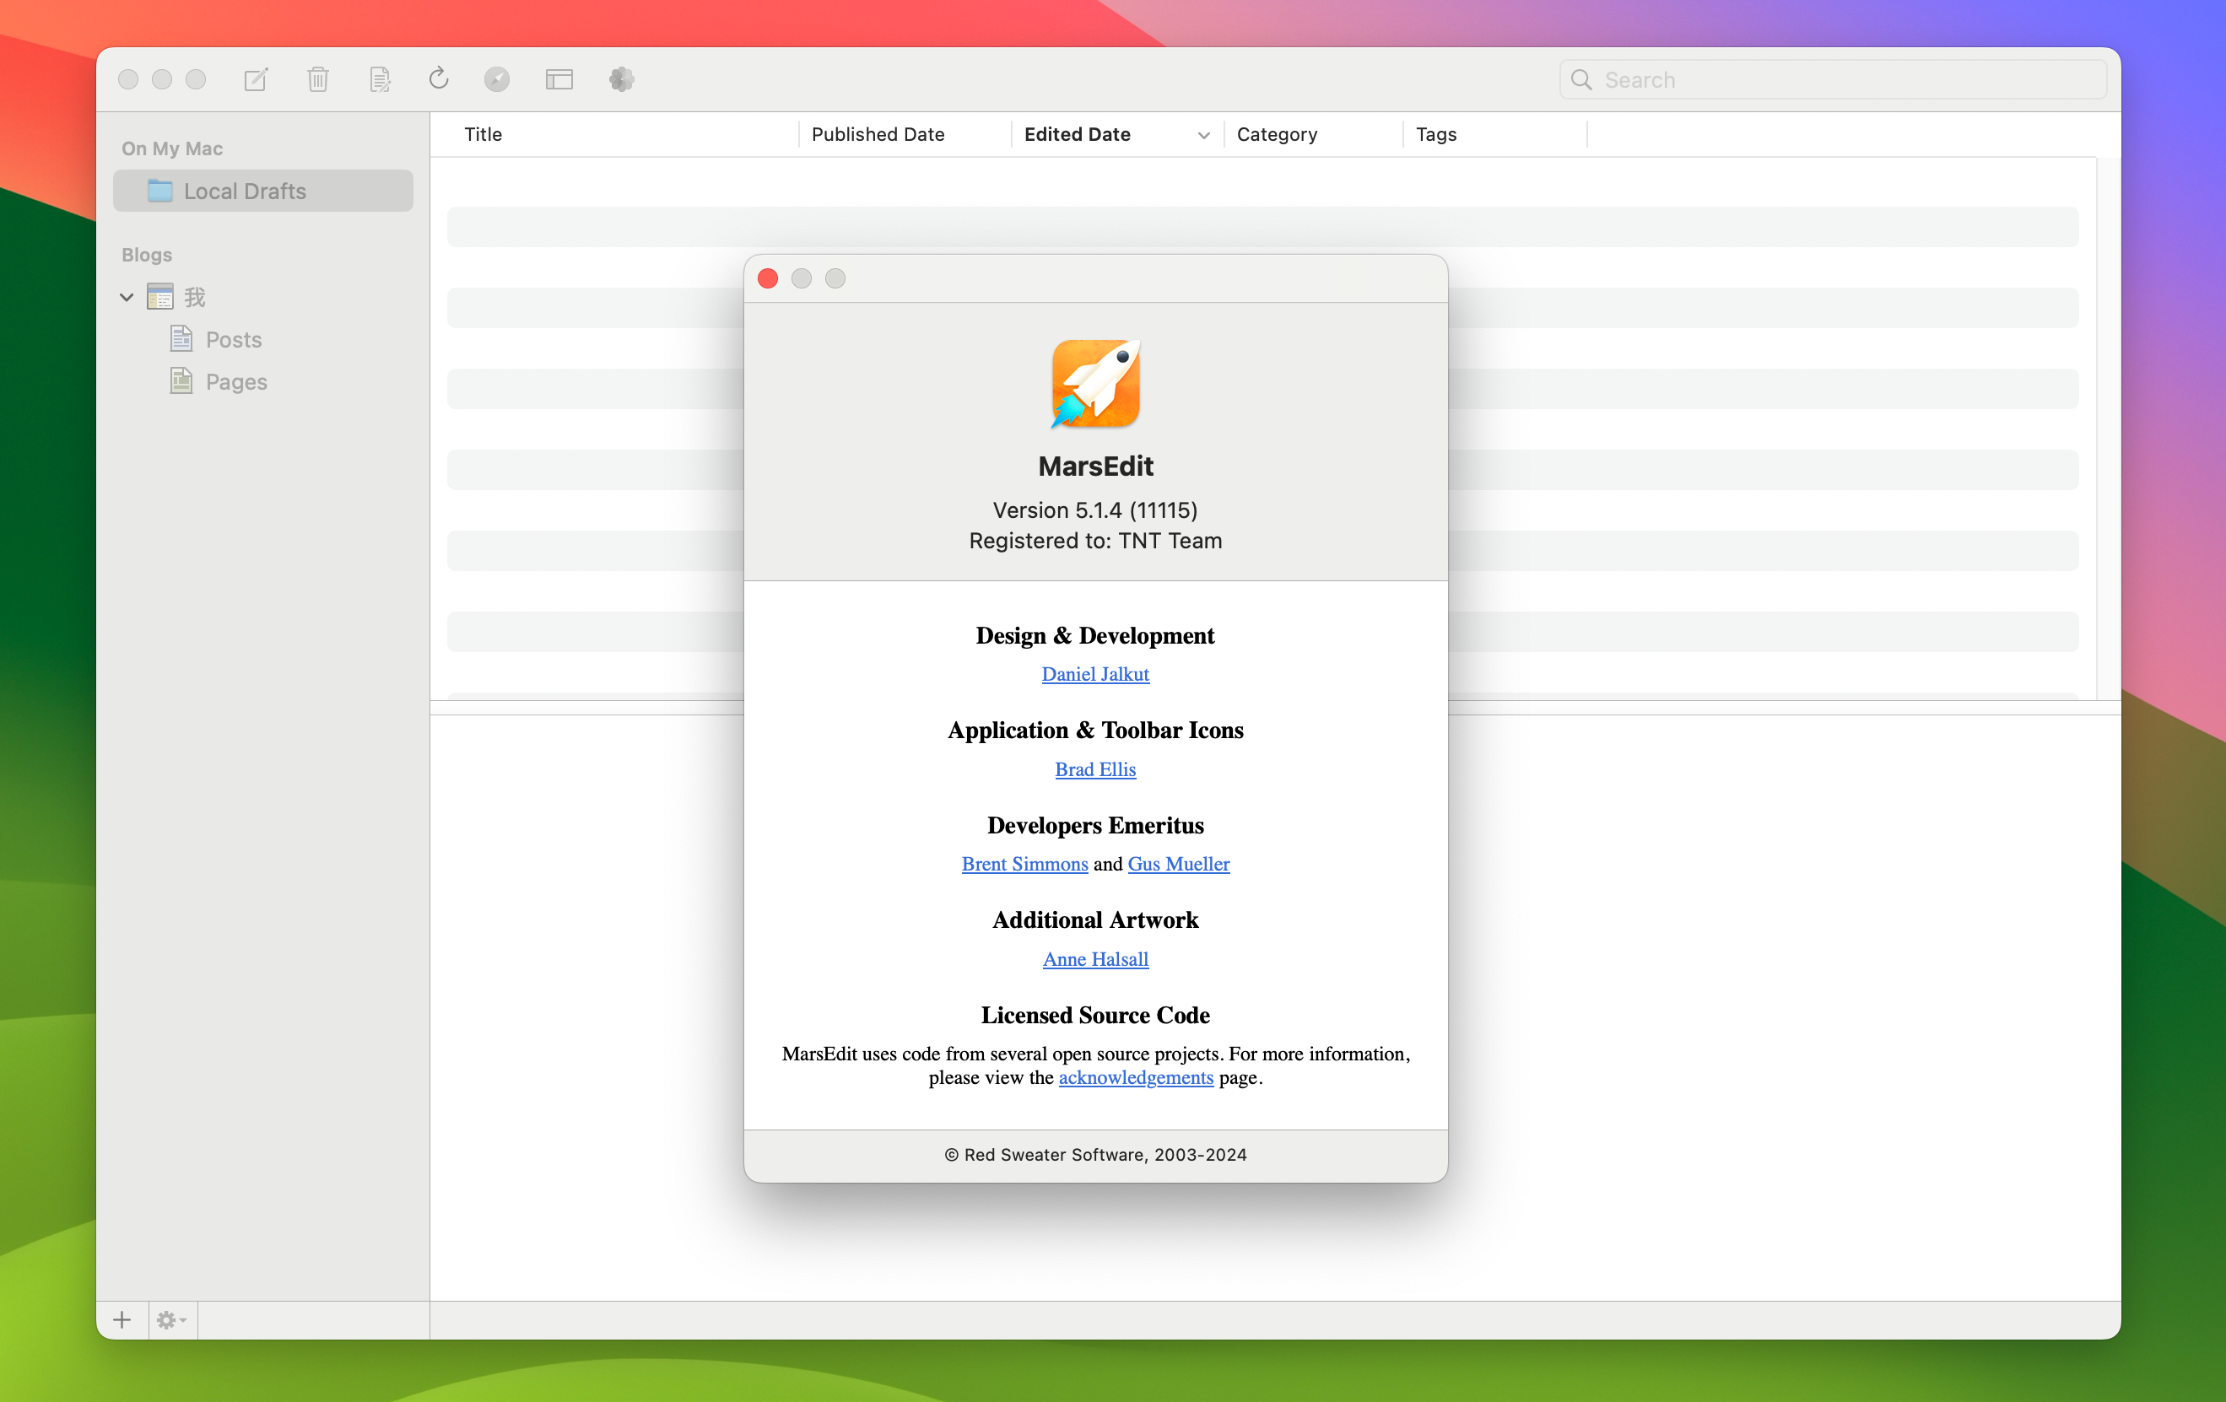Close the About MarsEdit window
The width and height of the screenshot is (2226, 1402).
click(x=767, y=278)
